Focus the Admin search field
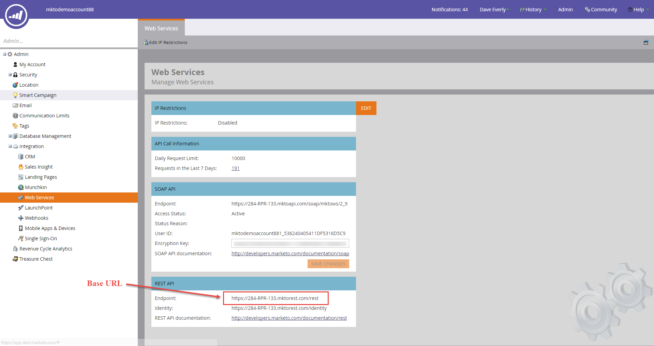The height and width of the screenshot is (346, 654). tap(69, 41)
